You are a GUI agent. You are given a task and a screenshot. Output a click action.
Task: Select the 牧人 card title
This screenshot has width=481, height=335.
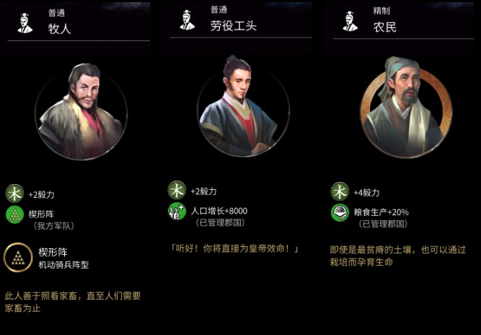click(60, 29)
